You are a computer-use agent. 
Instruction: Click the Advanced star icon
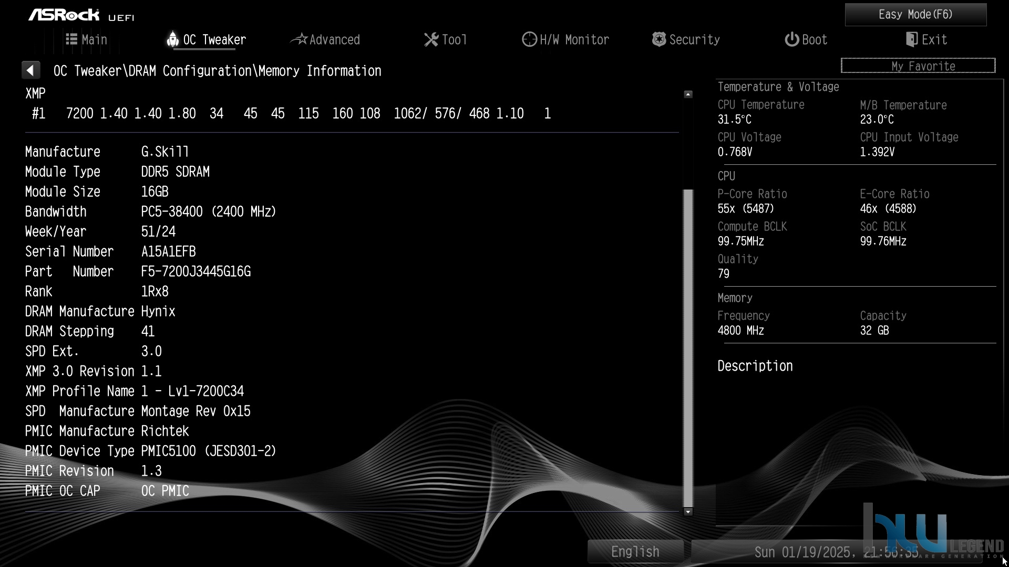point(299,39)
